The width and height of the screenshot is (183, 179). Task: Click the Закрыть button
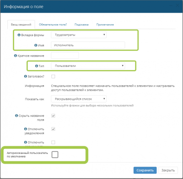(x=168, y=170)
